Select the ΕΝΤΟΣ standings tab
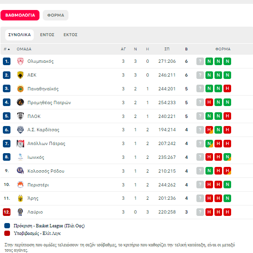Viewport: 253px width, 253px height. 47,35
